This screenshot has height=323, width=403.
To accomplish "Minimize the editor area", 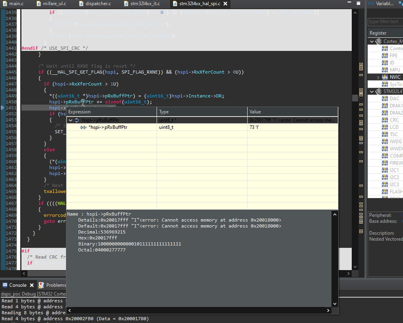I will pyautogui.click(x=349, y=2).
